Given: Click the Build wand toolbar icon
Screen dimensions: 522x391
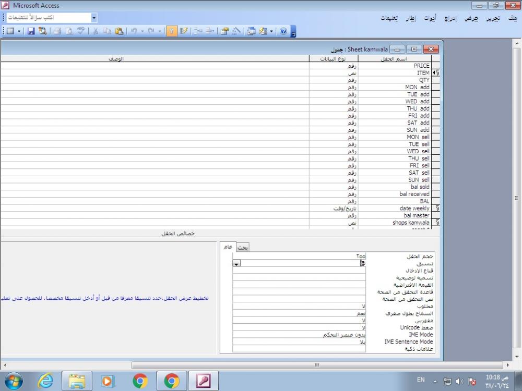Looking at the screenshot, I should 236,31.
